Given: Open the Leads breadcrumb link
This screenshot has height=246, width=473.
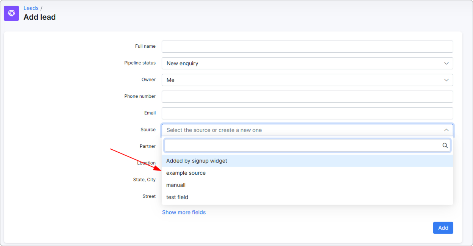Looking at the screenshot, I should click(31, 8).
